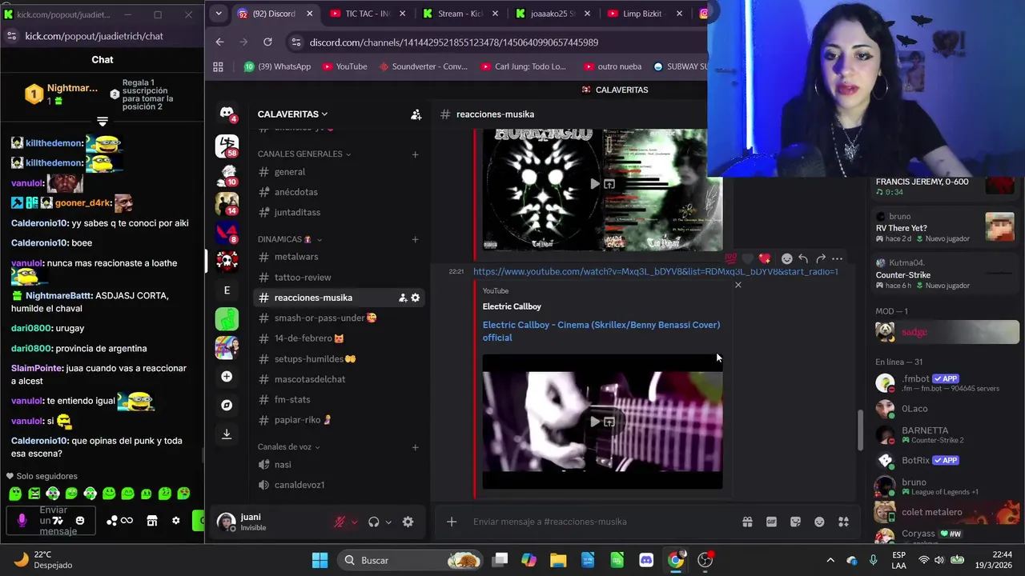1025x576 pixels.
Task: Invite people icon next to CALAVERITAS
Action: click(416, 114)
